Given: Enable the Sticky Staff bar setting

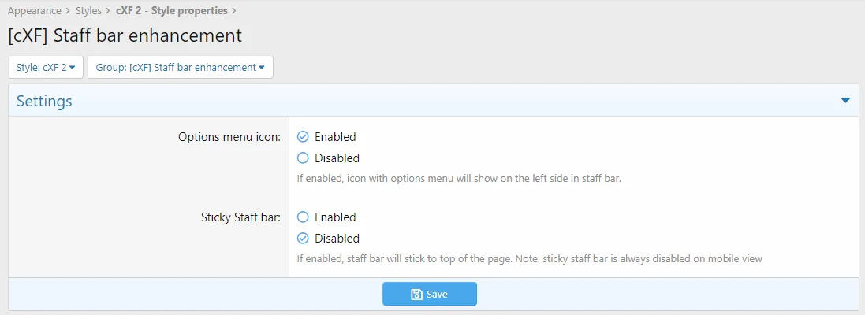Looking at the screenshot, I should coord(303,217).
